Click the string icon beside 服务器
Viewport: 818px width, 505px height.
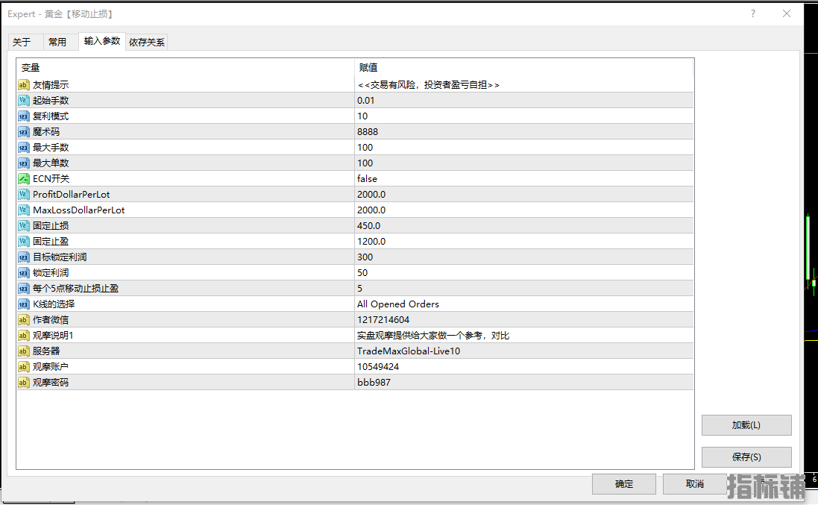pos(23,351)
